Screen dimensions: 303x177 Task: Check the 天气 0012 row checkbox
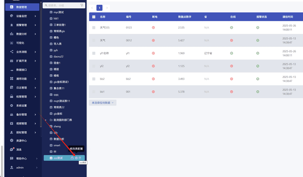[x=94, y=40]
